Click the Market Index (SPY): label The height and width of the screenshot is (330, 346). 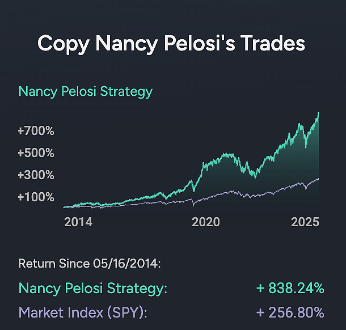(x=83, y=313)
